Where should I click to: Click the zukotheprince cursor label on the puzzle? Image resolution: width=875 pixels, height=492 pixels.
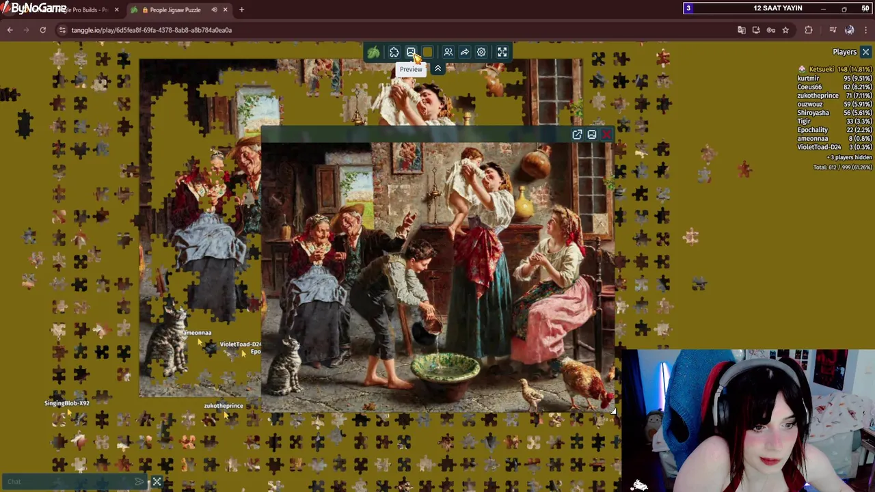click(224, 406)
